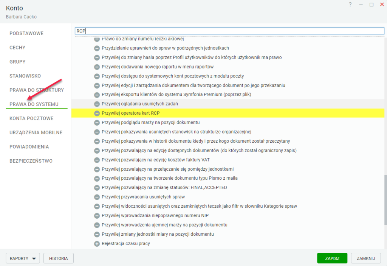
Task: Open the PODSTAWOWE tab
Action: tap(26, 33)
